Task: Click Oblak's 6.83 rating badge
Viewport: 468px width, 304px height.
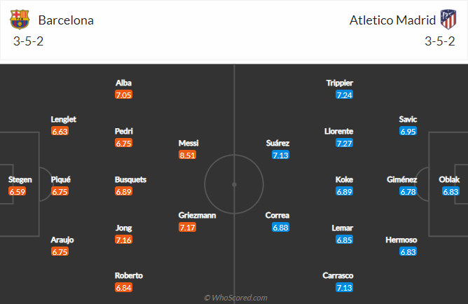Action: click(x=450, y=191)
